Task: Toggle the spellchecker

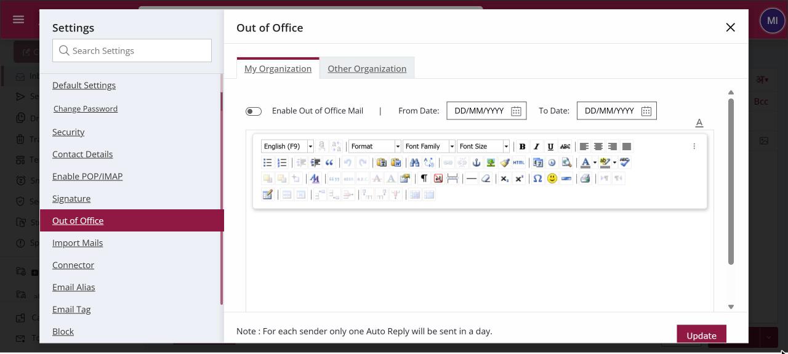Action: coord(625,163)
